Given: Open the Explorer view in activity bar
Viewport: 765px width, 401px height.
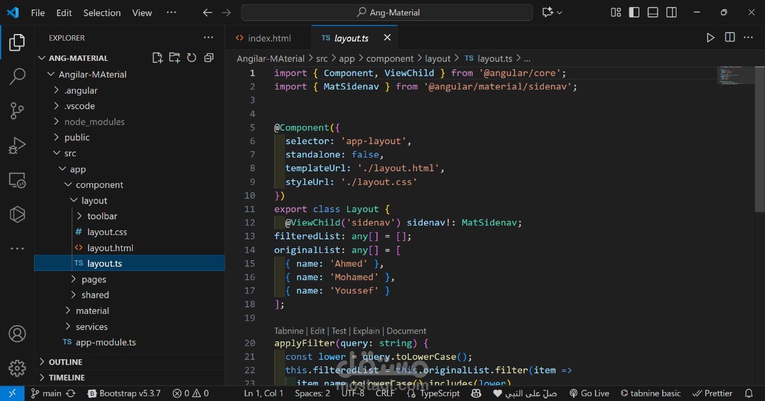Looking at the screenshot, I should tap(17, 42).
